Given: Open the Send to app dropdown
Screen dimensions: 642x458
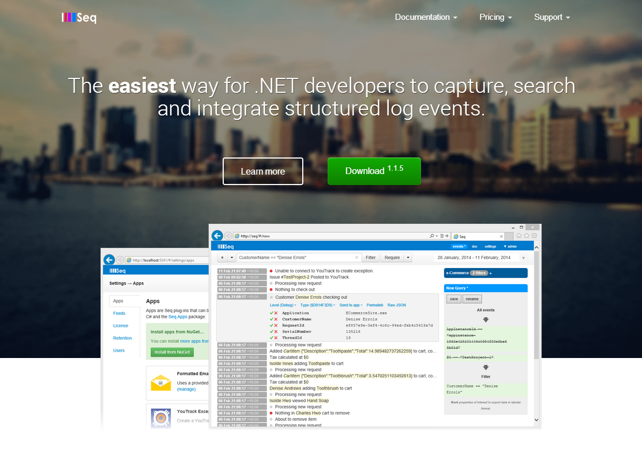Looking at the screenshot, I should point(351,306).
